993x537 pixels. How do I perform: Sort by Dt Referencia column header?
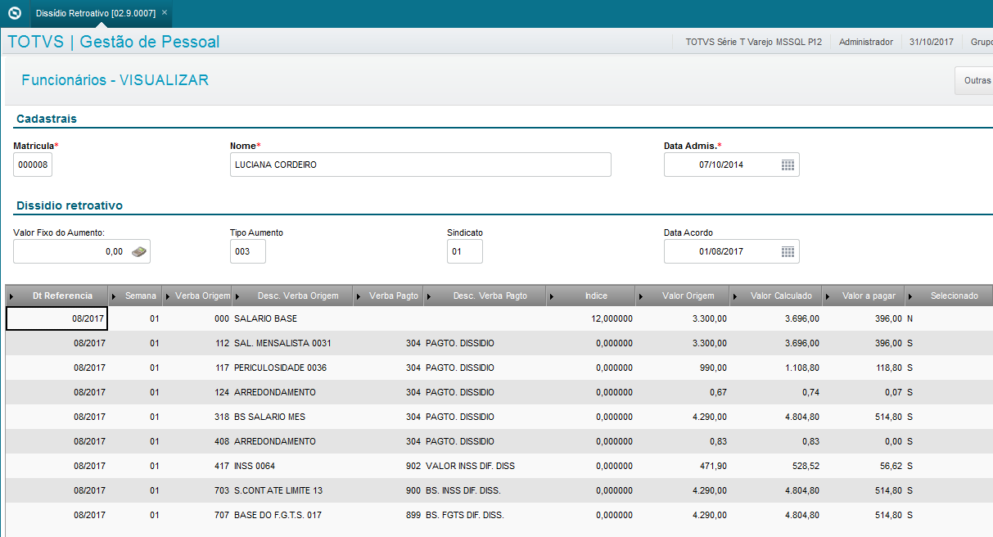pos(56,296)
